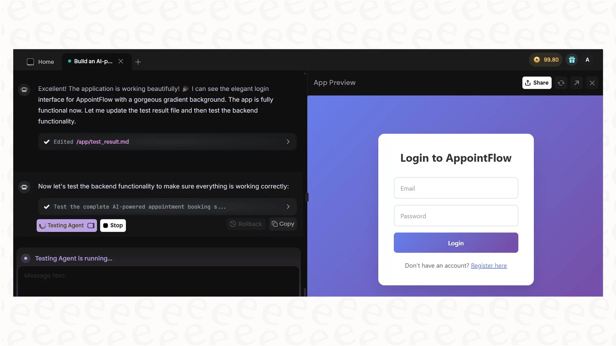Screen dimensions: 616x346
Task: Follow the Register here link
Action: coord(489,265)
